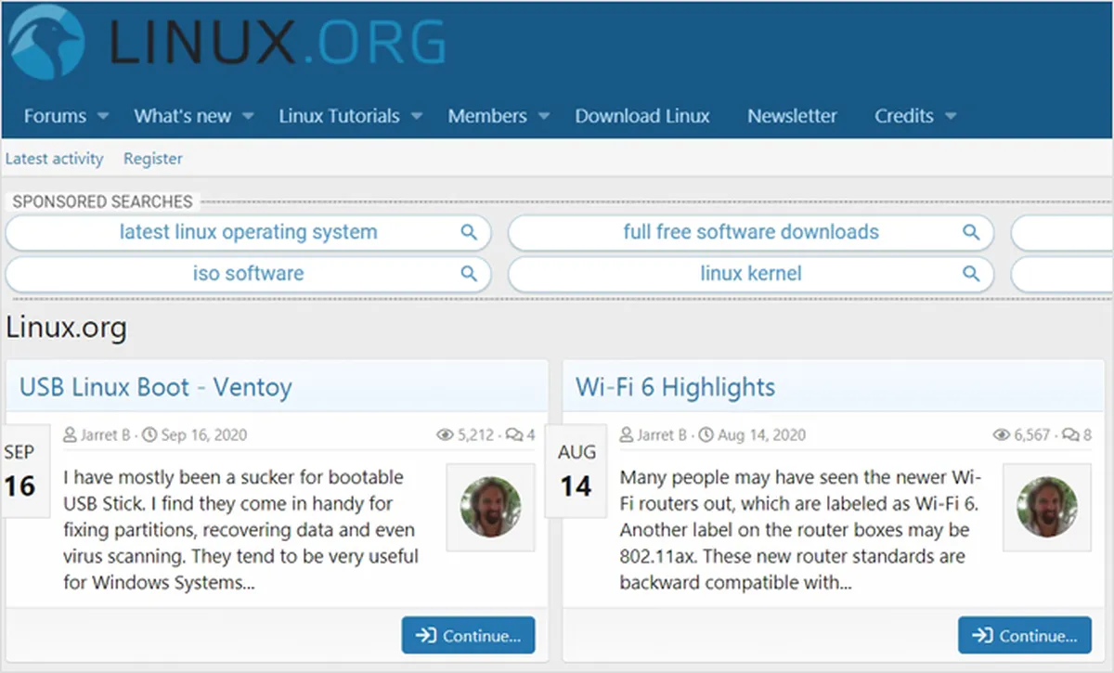The height and width of the screenshot is (673, 1114).
Task: Click the Register link
Action: click(x=153, y=159)
